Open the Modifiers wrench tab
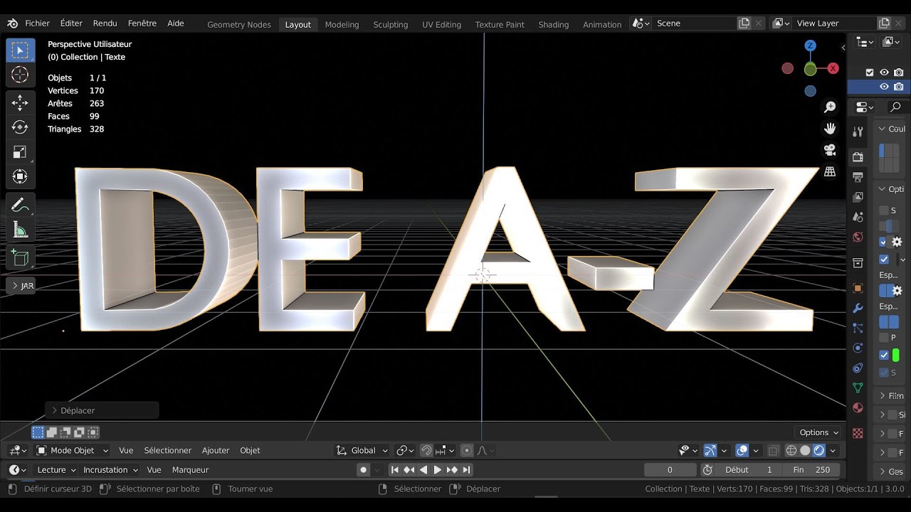911x512 pixels. (x=858, y=308)
